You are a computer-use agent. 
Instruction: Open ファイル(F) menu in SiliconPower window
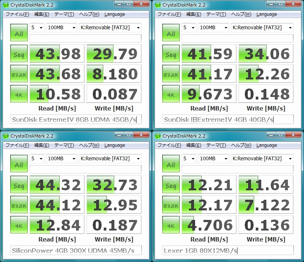pyautogui.click(x=17, y=145)
